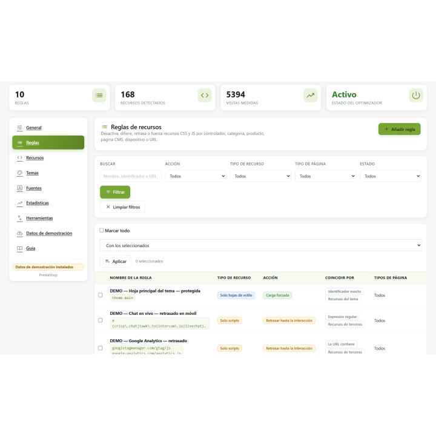Click the Tipo de recurso column header
The image size is (436, 436).
point(234,278)
